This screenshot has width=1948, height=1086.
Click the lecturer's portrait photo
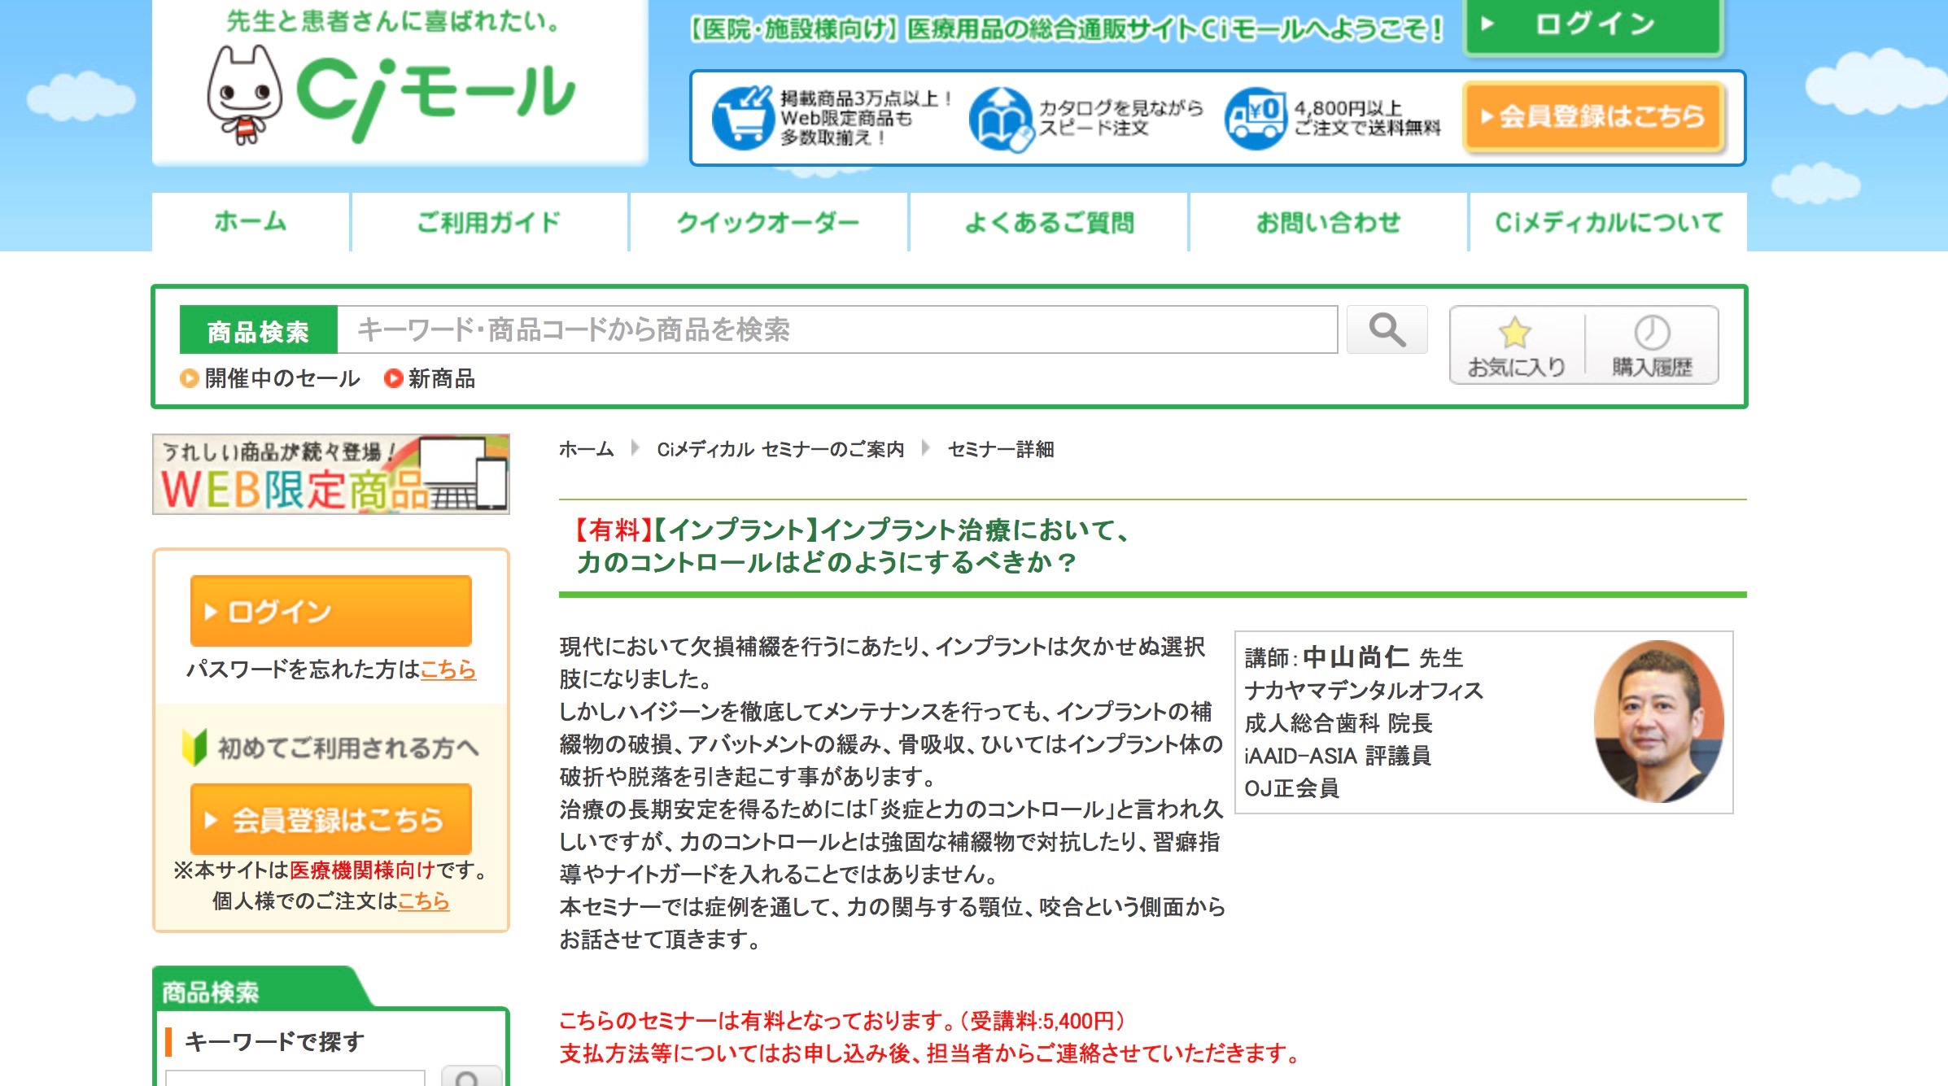1659,722
